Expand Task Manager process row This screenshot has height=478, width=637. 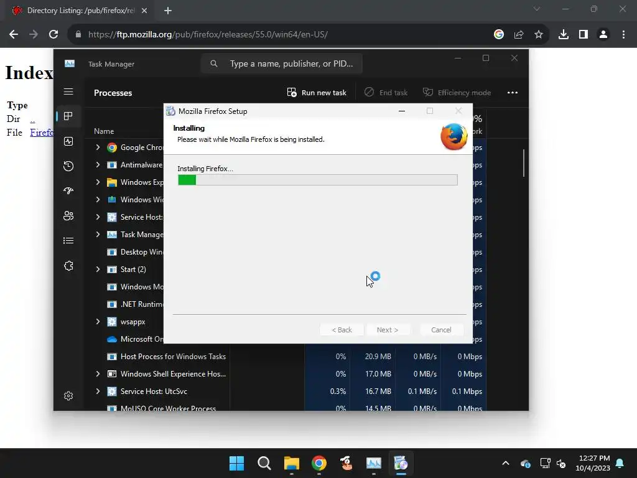tap(98, 235)
